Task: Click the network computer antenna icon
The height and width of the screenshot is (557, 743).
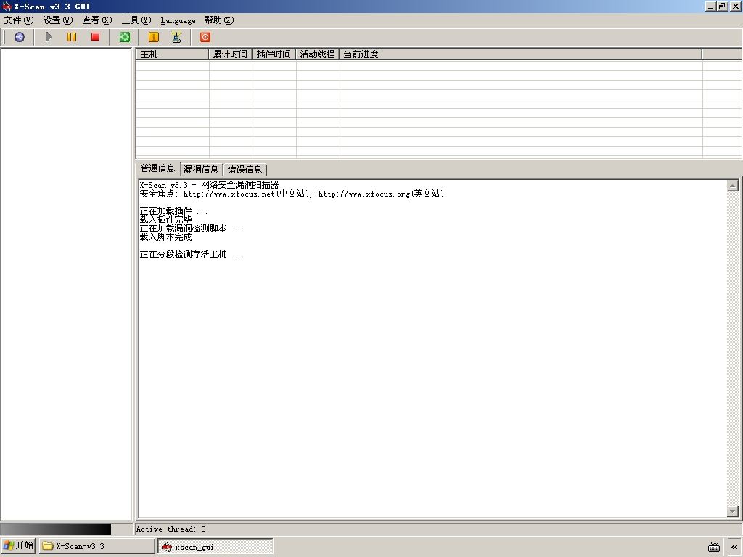Action: pyautogui.click(x=176, y=37)
